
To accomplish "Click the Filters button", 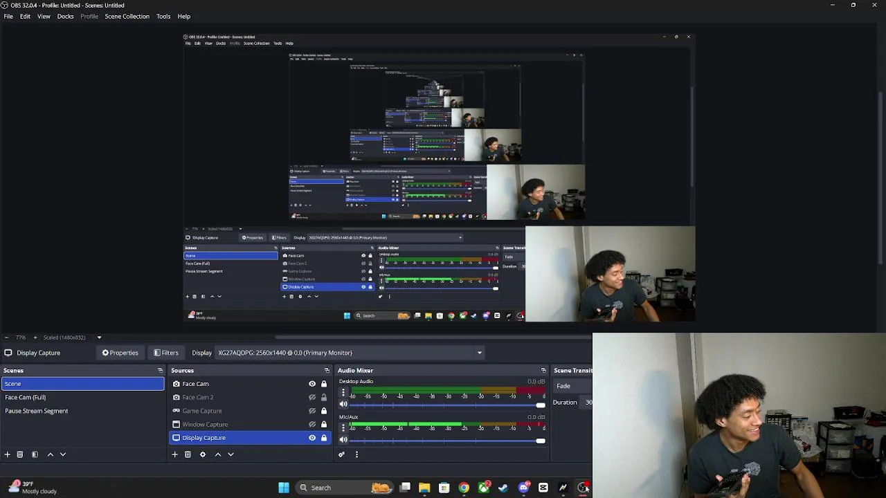I will 166,353.
